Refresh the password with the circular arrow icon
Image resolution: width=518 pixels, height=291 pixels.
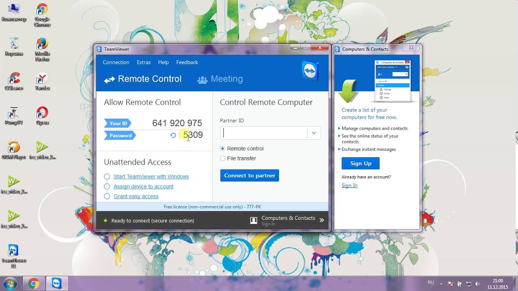pos(173,135)
